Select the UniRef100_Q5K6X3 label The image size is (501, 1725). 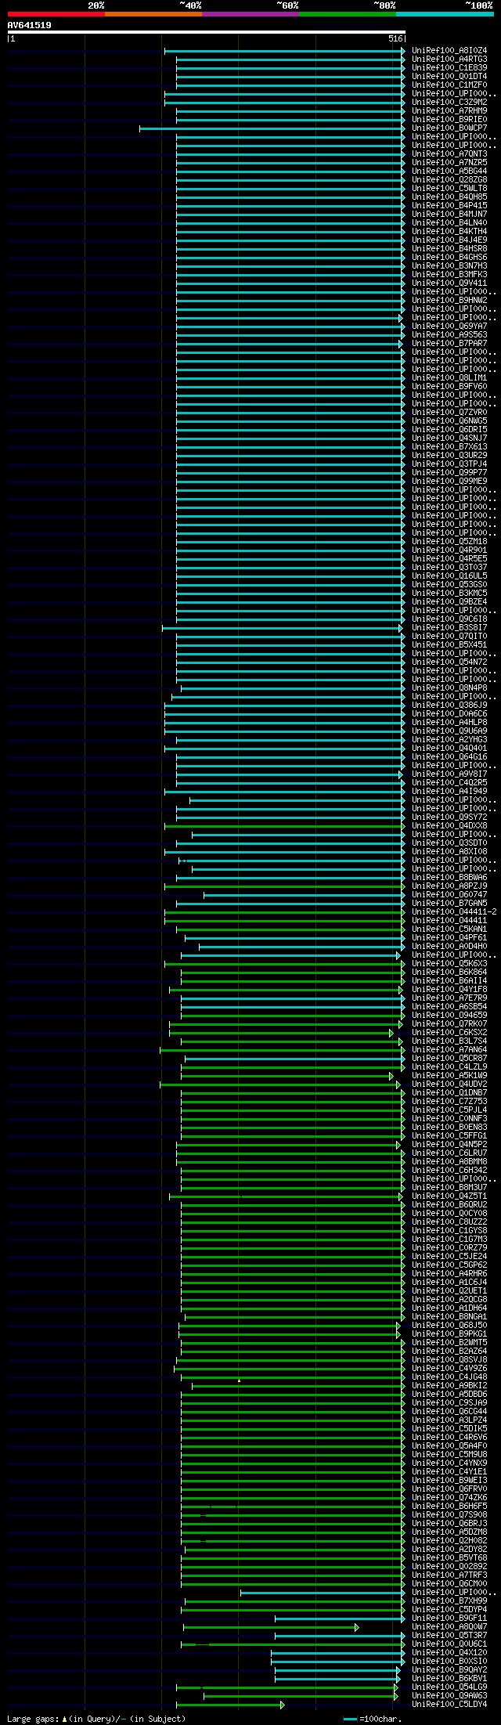point(449,963)
